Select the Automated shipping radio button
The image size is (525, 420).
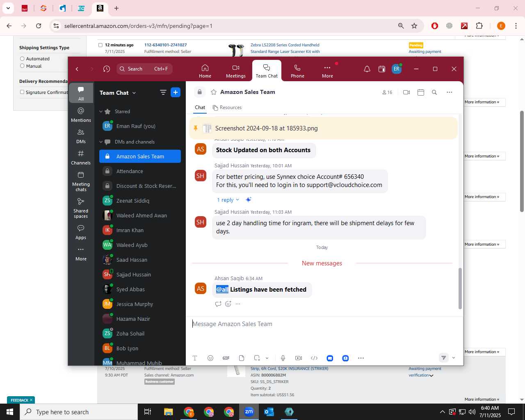(x=22, y=59)
